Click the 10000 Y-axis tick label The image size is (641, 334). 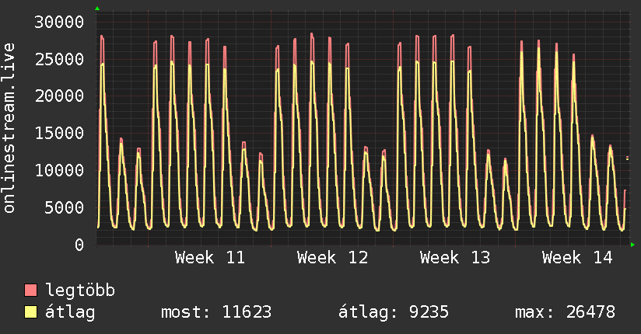click(x=60, y=170)
